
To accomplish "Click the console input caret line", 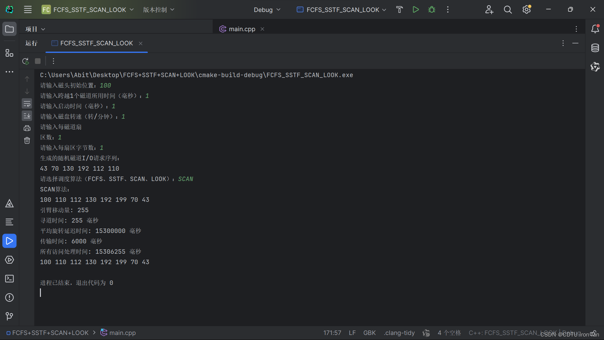I will [41, 293].
